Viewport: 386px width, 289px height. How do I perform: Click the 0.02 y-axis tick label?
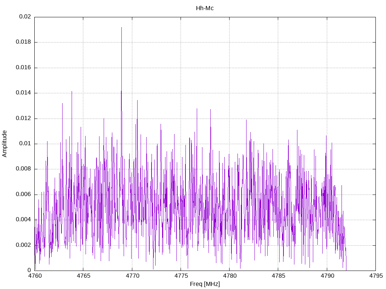(25, 17)
